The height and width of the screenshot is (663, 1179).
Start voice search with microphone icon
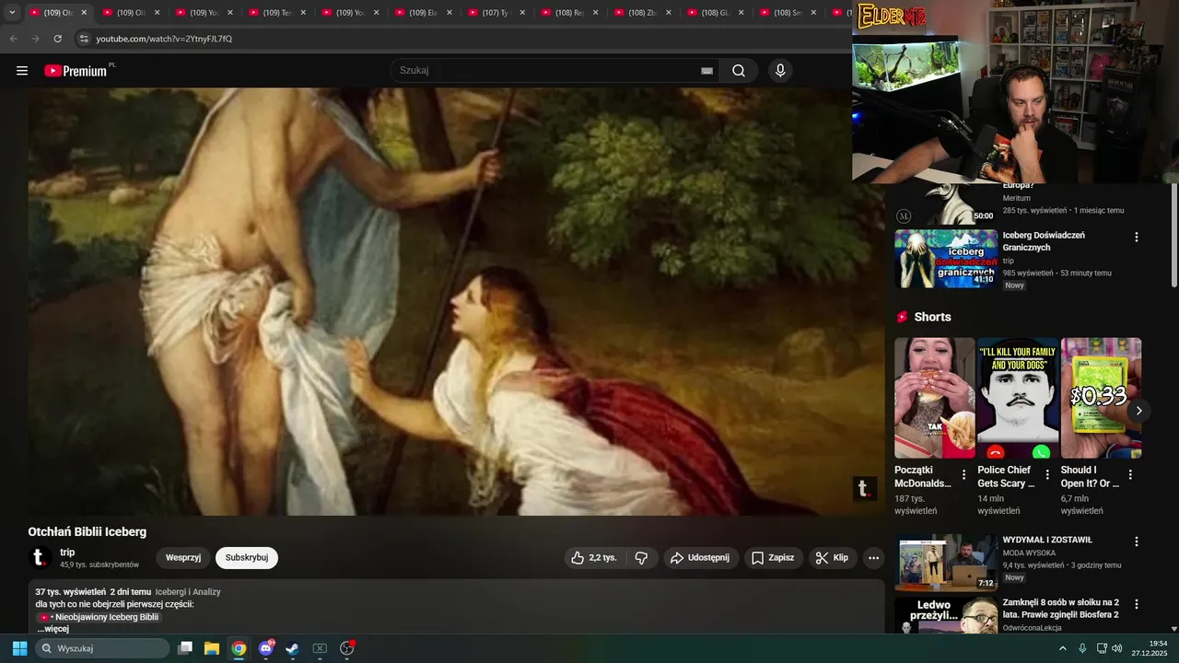coord(780,71)
